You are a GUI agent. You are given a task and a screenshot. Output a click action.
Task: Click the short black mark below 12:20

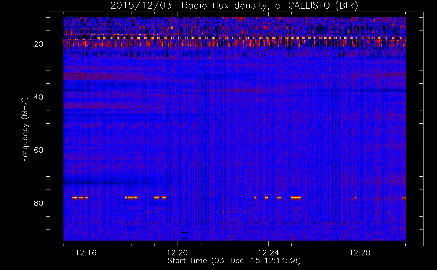(186, 232)
